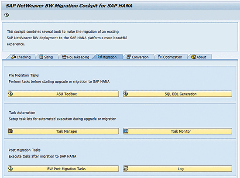The width and height of the screenshot is (240, 178).
Task: Click the question mark icon on the About tab
Action: pos(194,57)
